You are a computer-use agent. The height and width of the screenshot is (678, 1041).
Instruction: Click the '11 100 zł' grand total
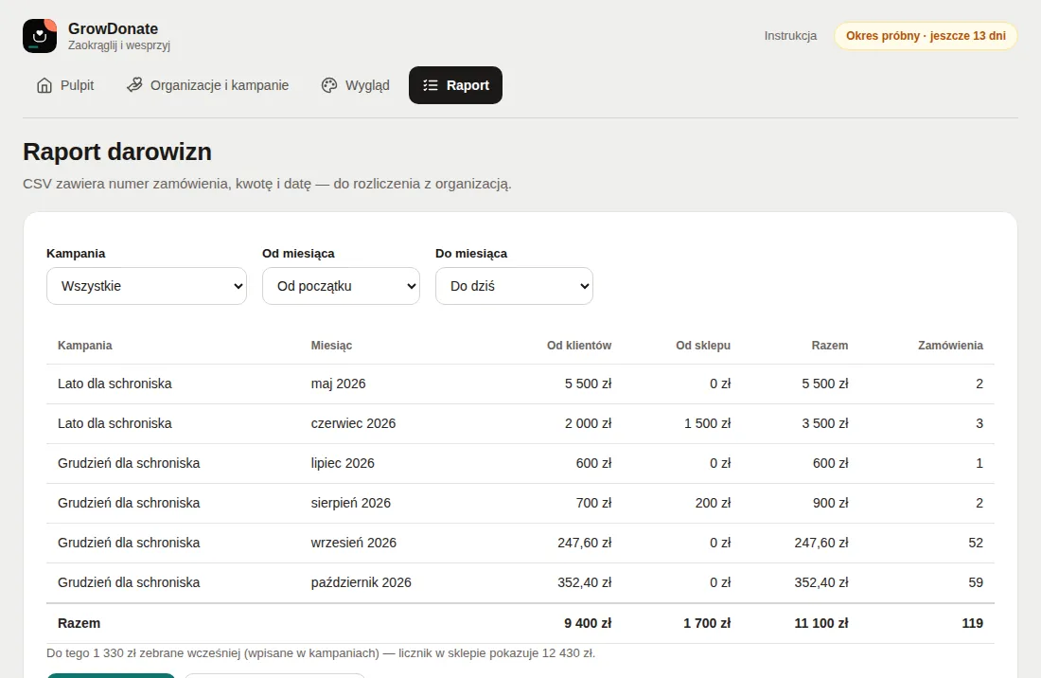point(821,623)
